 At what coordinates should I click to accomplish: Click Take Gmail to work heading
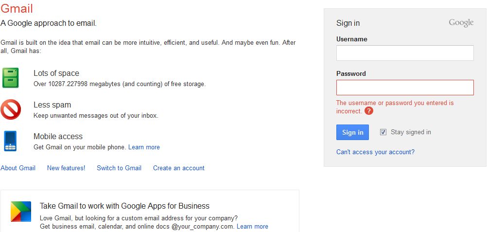point(124,206)
